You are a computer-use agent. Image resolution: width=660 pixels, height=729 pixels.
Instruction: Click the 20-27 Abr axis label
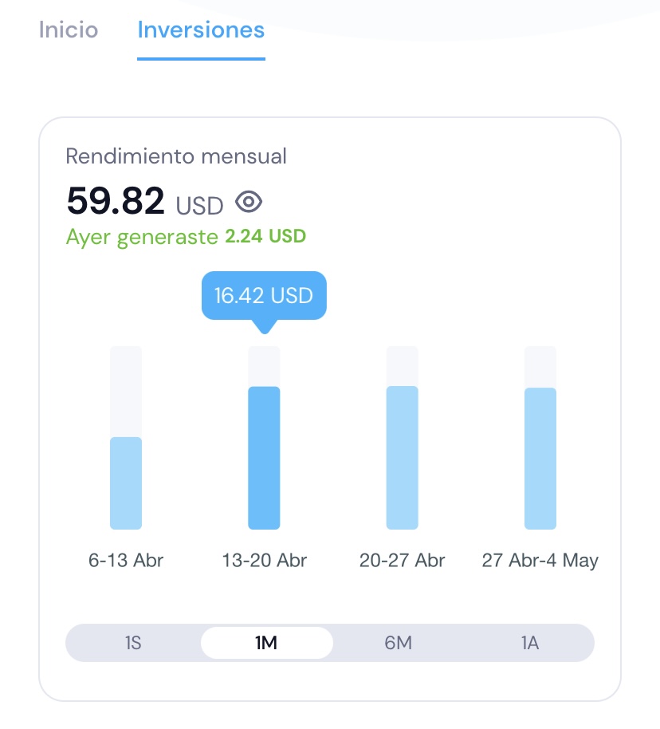(x=402, y=560)
